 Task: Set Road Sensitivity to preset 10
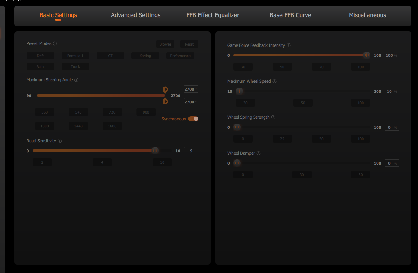(x=162, y=162)
